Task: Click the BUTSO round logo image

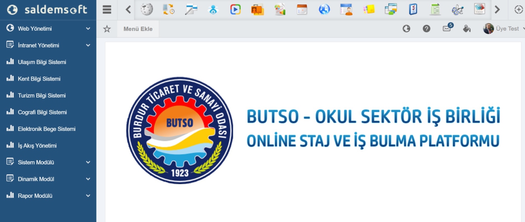Action: click(180, 131)
